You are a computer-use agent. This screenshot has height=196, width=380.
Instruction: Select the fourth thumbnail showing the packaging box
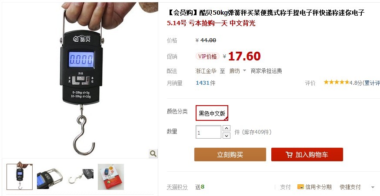(111, 177)
